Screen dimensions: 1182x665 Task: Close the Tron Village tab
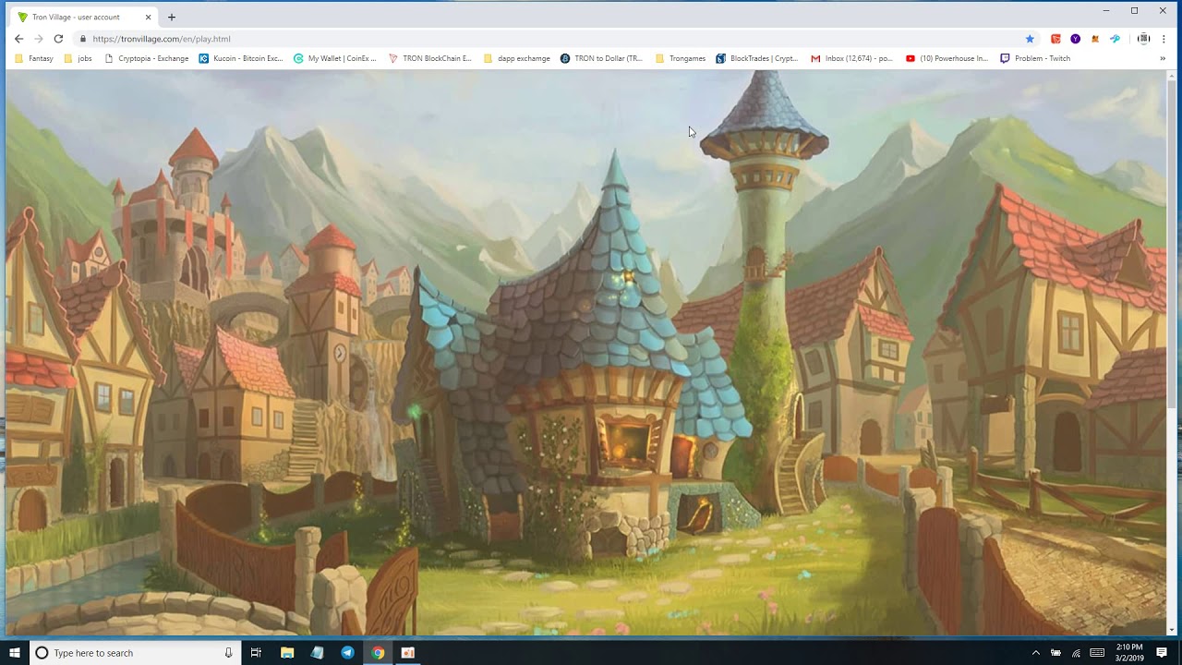coord(148,17)
